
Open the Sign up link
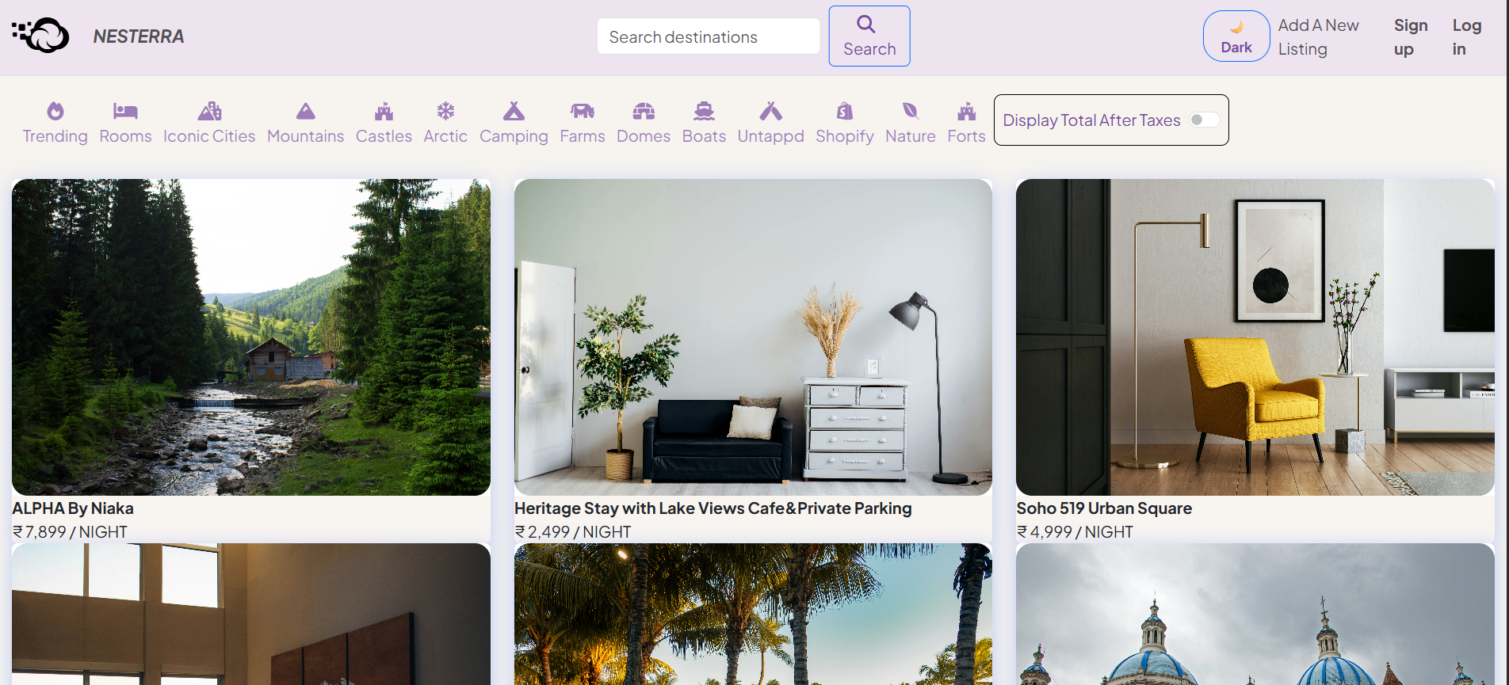point(1411,36)
